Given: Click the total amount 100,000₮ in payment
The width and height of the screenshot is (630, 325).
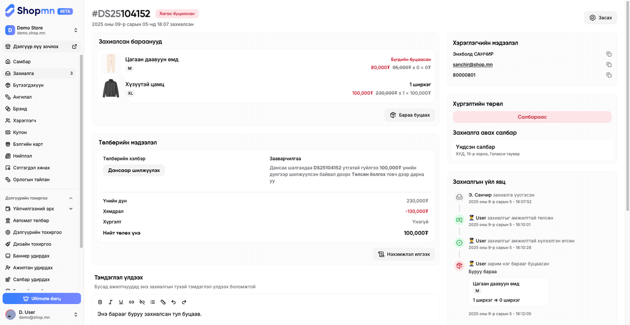Looking at the screenshot, I should tap(416, 233).
